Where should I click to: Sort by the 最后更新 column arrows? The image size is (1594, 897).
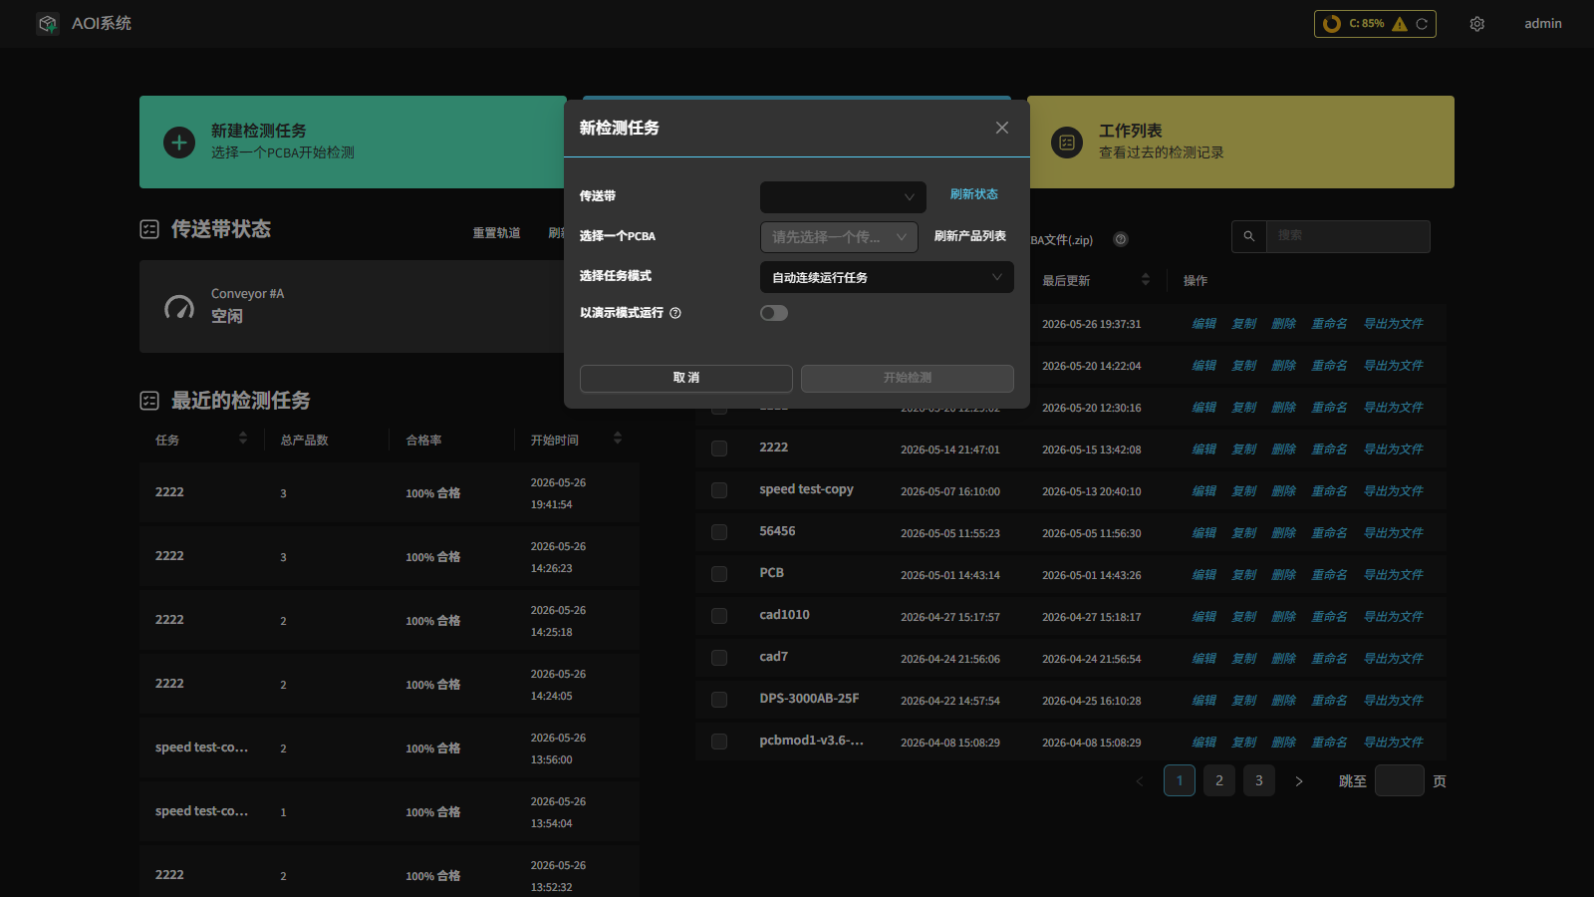point(1146,280)
